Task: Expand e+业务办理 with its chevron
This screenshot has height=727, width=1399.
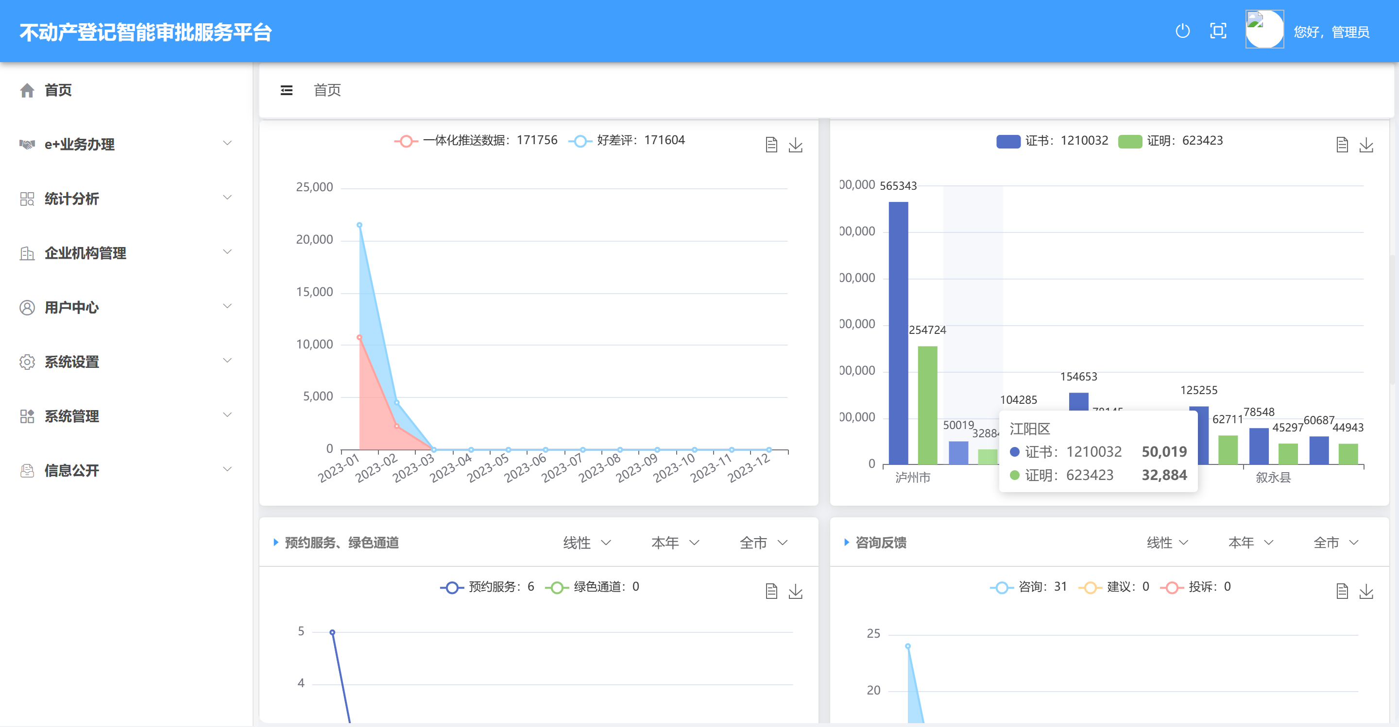Action: coord(227,143)
